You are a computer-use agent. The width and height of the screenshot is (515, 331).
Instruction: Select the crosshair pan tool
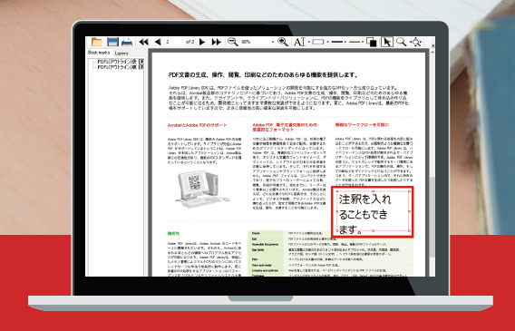coord(416,42)
